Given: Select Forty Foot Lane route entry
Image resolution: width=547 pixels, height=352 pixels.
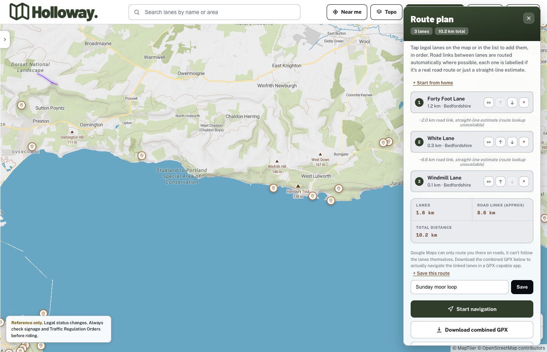Looking at the screenshot, I should point(472,102).
